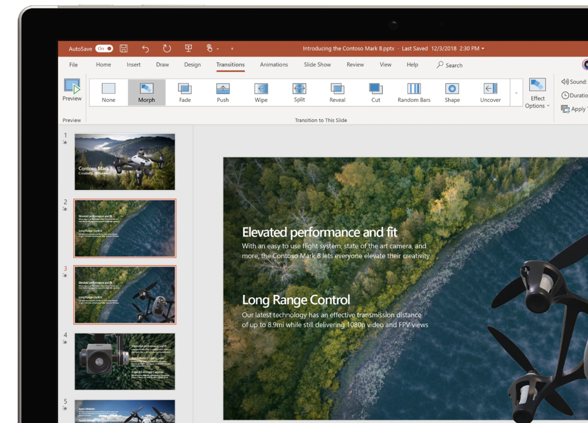This screenshot has width=588, height=423.
Task: Choose the Push transition
Action: [x=222, y=91]
